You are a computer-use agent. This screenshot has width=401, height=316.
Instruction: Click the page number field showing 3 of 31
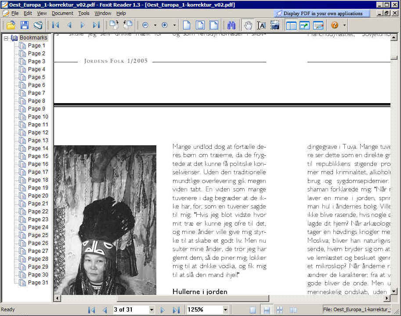point(131,309)
